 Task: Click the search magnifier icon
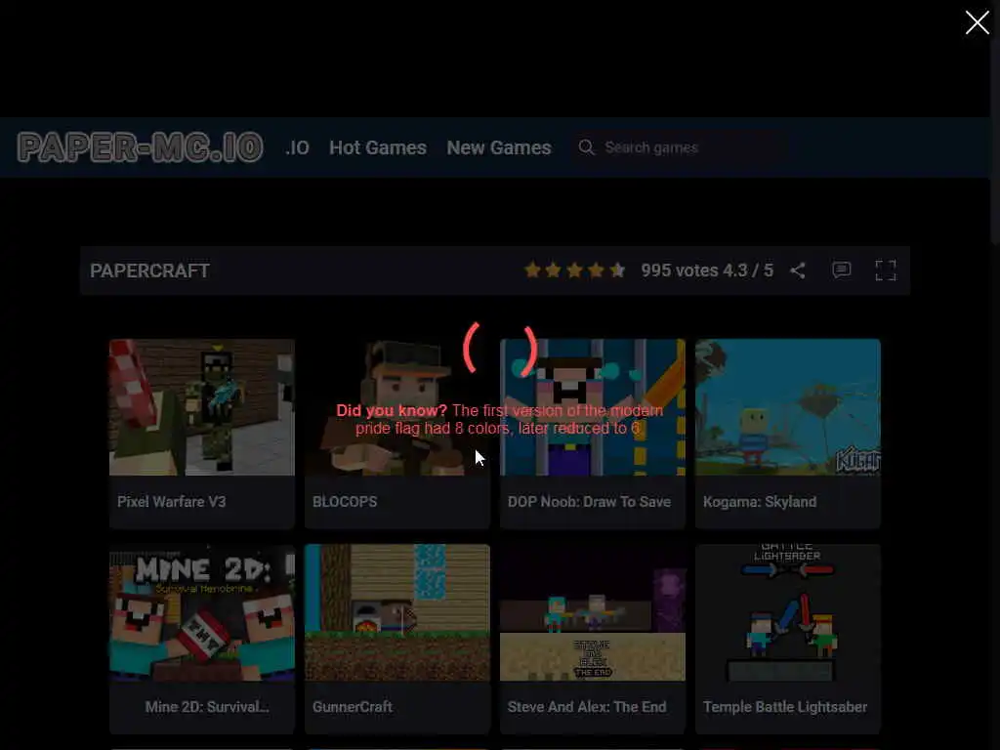click(586, 147)
